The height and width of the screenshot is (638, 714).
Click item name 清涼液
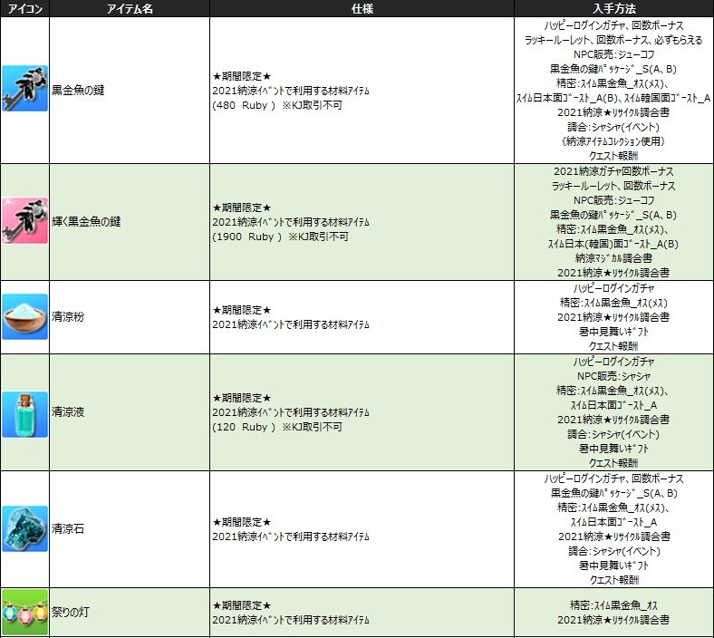click(68, 412)
